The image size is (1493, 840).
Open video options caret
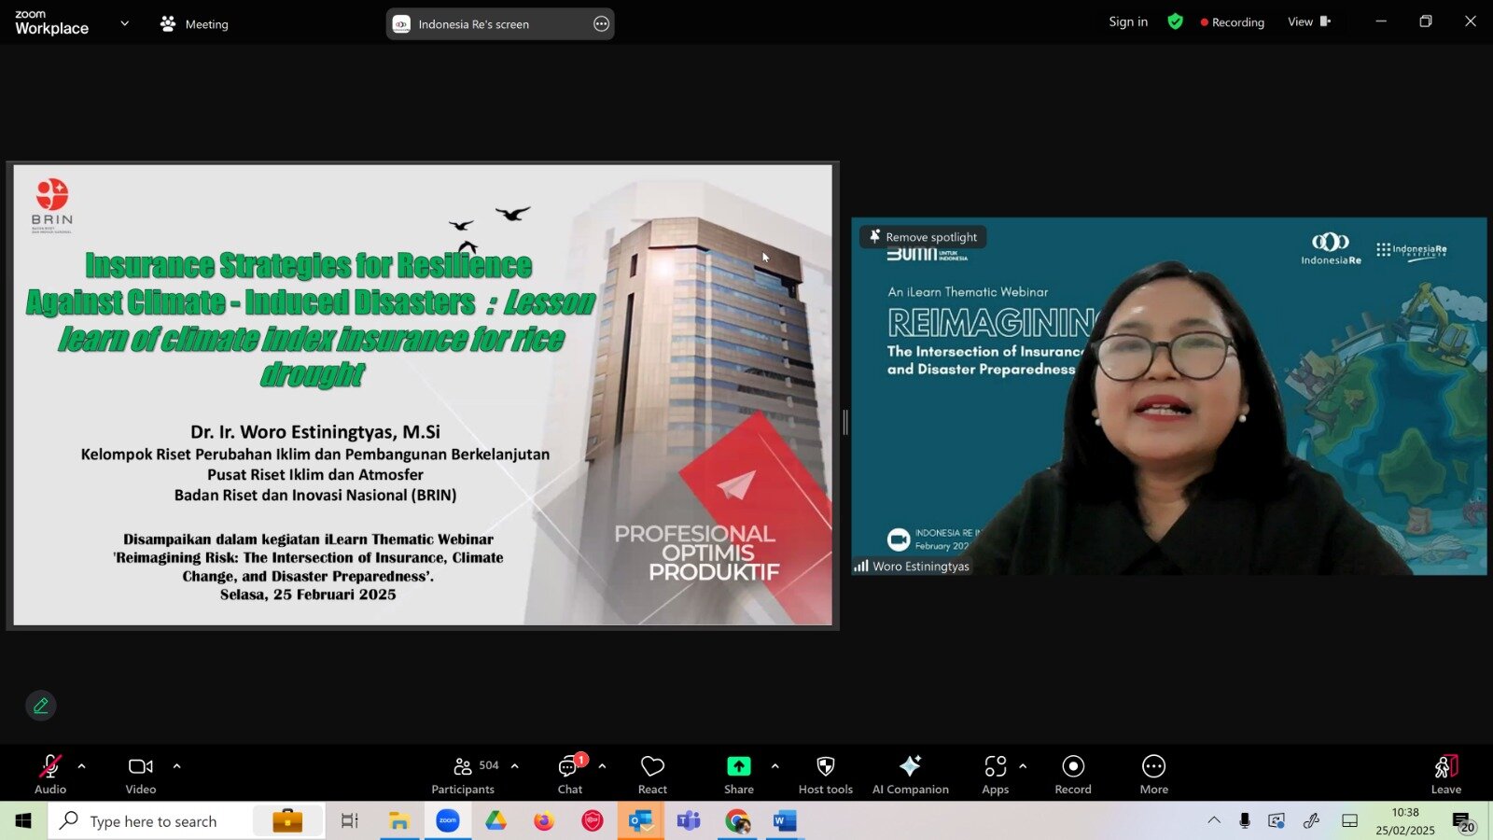pyautogui.click(x=176, y=766)
